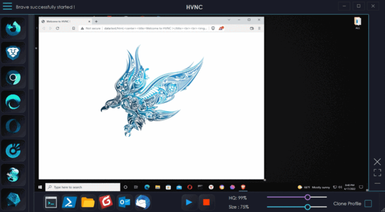The width and height of the screenshot is (385, 212).
Task: Select the active Brave taskbar icon
Action: coord(243,187)
